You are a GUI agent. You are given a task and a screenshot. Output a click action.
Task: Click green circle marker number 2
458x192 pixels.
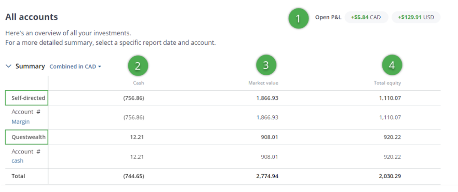click(138, 66)
